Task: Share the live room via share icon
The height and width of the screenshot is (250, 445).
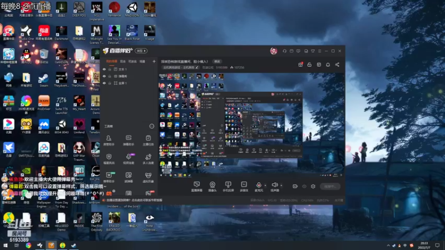Action: pos(337,64)
